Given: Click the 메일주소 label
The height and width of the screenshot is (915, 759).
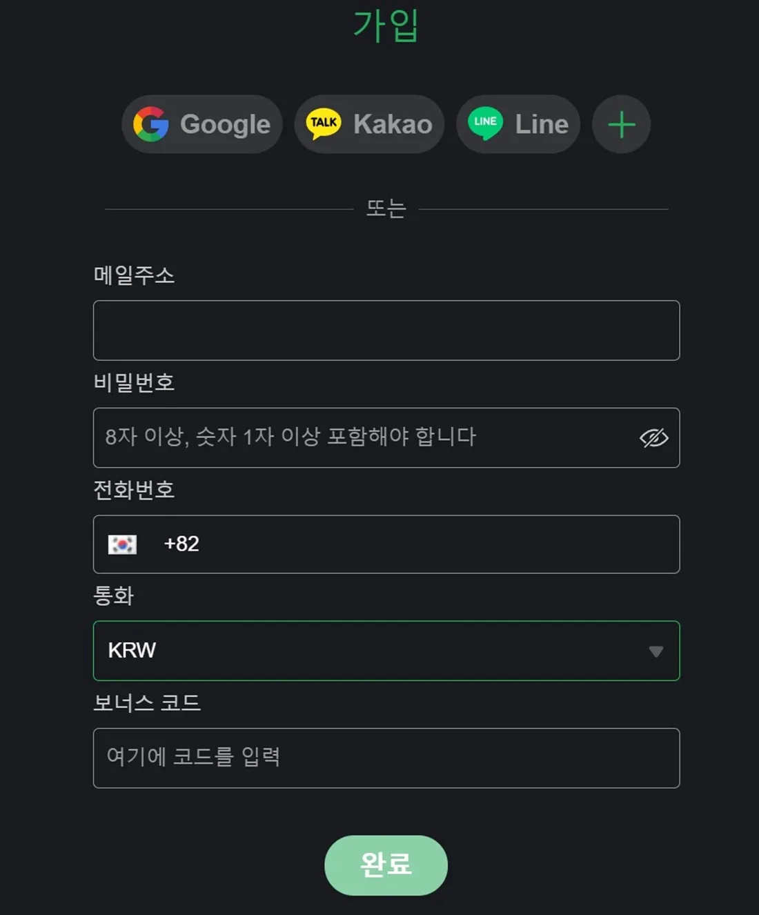Looking at the screenshot, I should point(134,275).
